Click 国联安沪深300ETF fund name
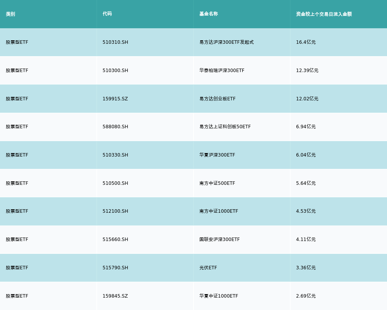Viewport: 387px width, 310px height. coord(219,239)
